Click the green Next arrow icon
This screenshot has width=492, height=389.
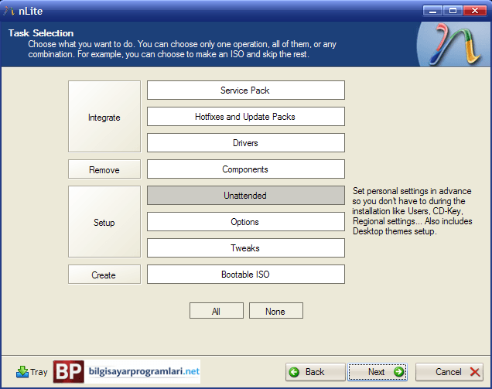399,372
